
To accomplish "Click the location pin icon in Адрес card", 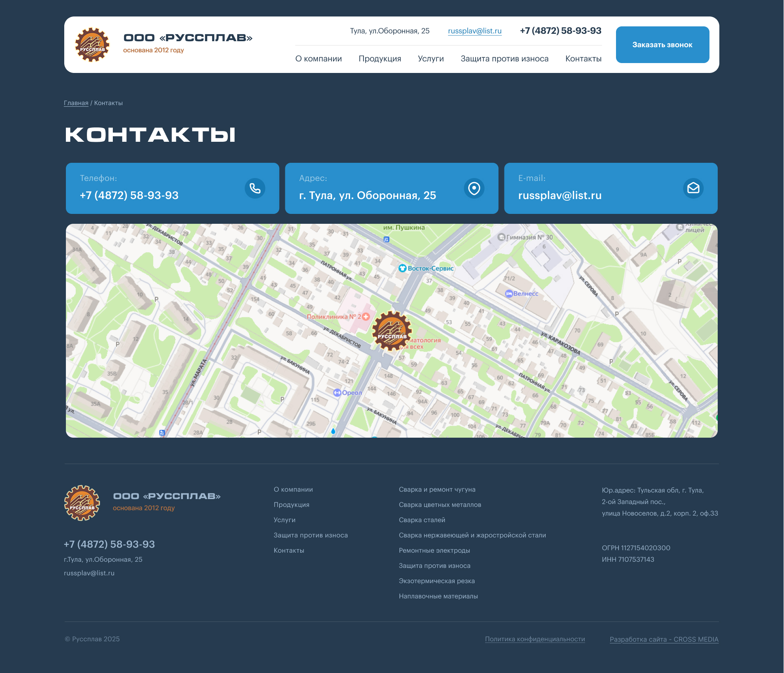I will pyautogui.click(x=474, y=188).
